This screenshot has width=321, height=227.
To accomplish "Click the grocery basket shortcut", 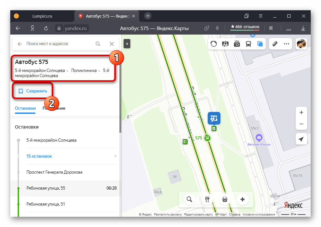I will tap(225, 200).
